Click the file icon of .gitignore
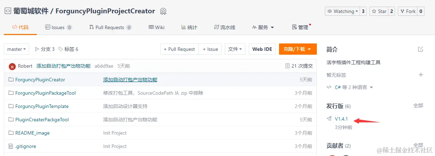Screen dimensions: 435x156 click(x=11, y=146)
